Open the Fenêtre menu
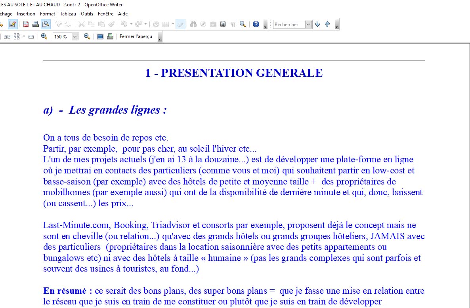470x308 pixels. [105, 14]
